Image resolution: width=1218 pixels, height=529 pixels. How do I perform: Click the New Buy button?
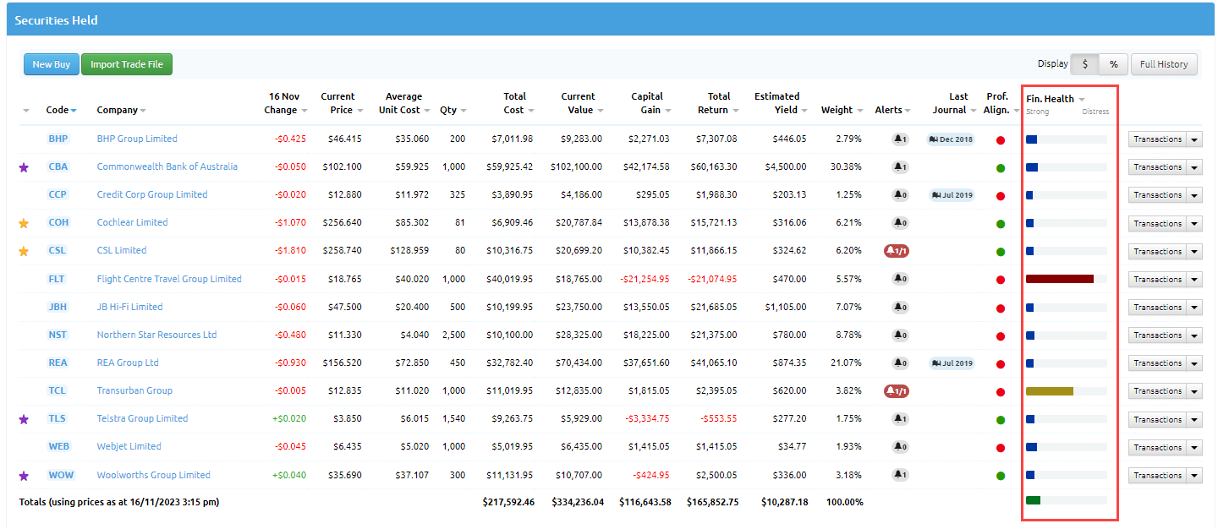[x=51, y=64]
